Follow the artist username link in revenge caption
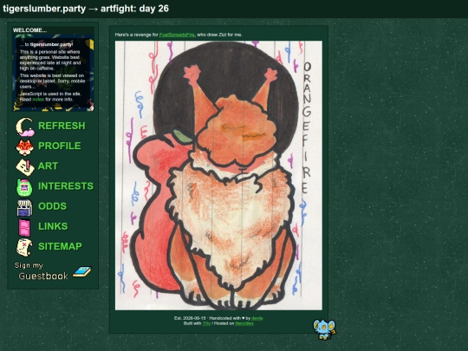 [x=177, y=35]
